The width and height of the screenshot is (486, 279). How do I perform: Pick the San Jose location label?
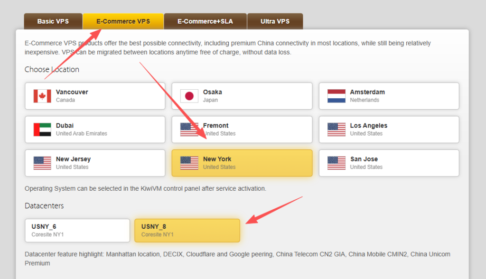tap(364, 159)
